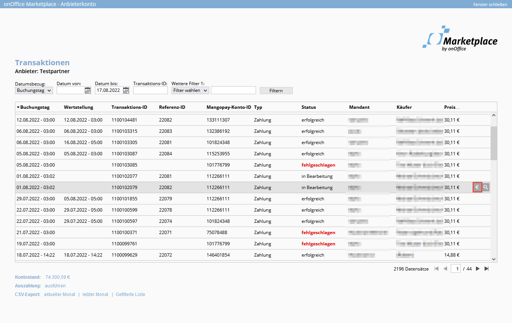This screenshot has height=323, width=512.
Task: Sort by Wertstellung column header
Action: pyautogui.click(x=78, y=107)
